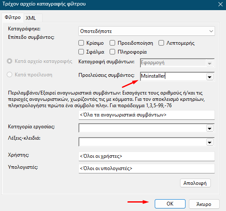The height and width of the screenshot is (211, 226).
Task: Open the Καταγράφηκε time range dropdown
Action: point(147,31)
